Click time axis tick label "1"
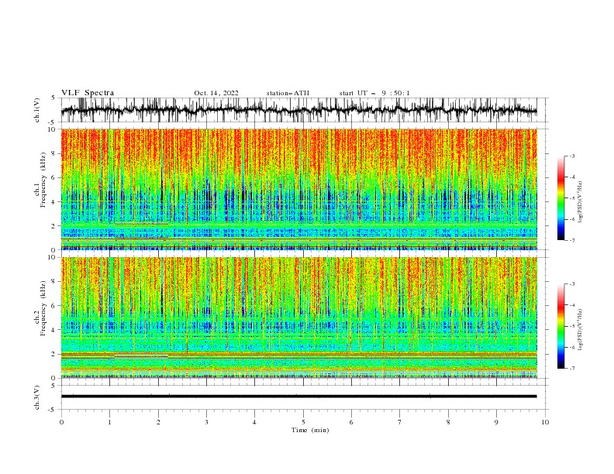The image size is (614, 474). pyautogui.click(x=109, y=422)
